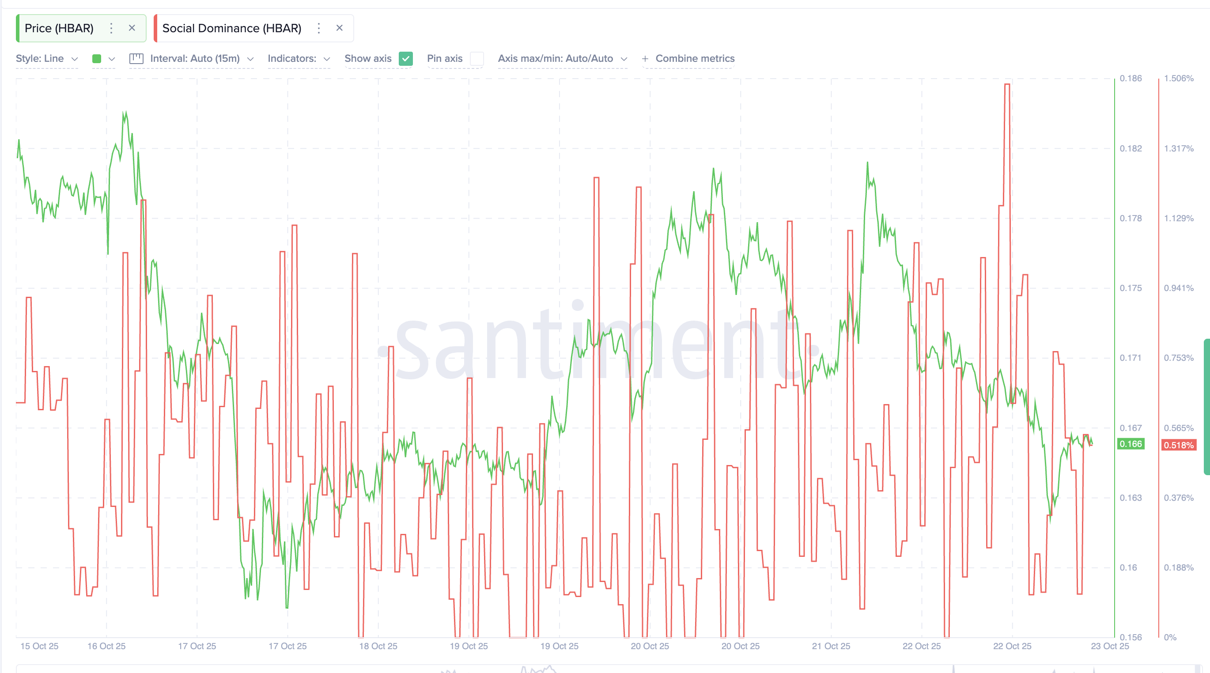Uncheck the Show axis checkbox
Image resolution: width=1210 pixels, height=673 pixels.
coord(405,59)
